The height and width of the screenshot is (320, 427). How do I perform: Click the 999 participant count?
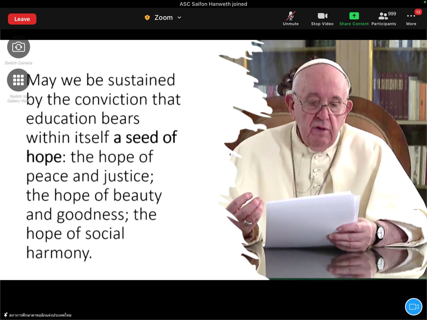[392, 14]
